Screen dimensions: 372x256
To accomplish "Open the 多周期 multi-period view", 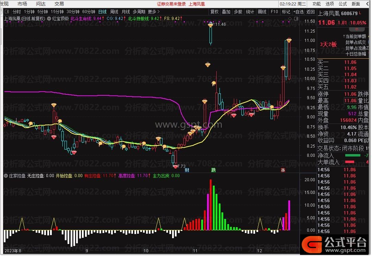I will click(x=139, y=12).
